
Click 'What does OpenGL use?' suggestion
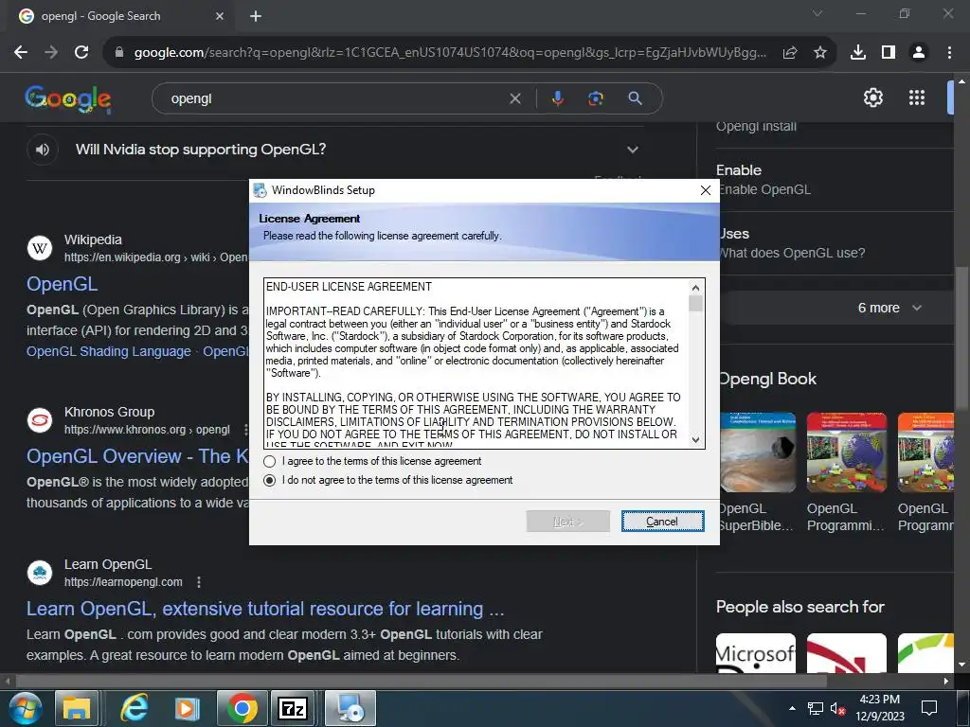(792, 253)
